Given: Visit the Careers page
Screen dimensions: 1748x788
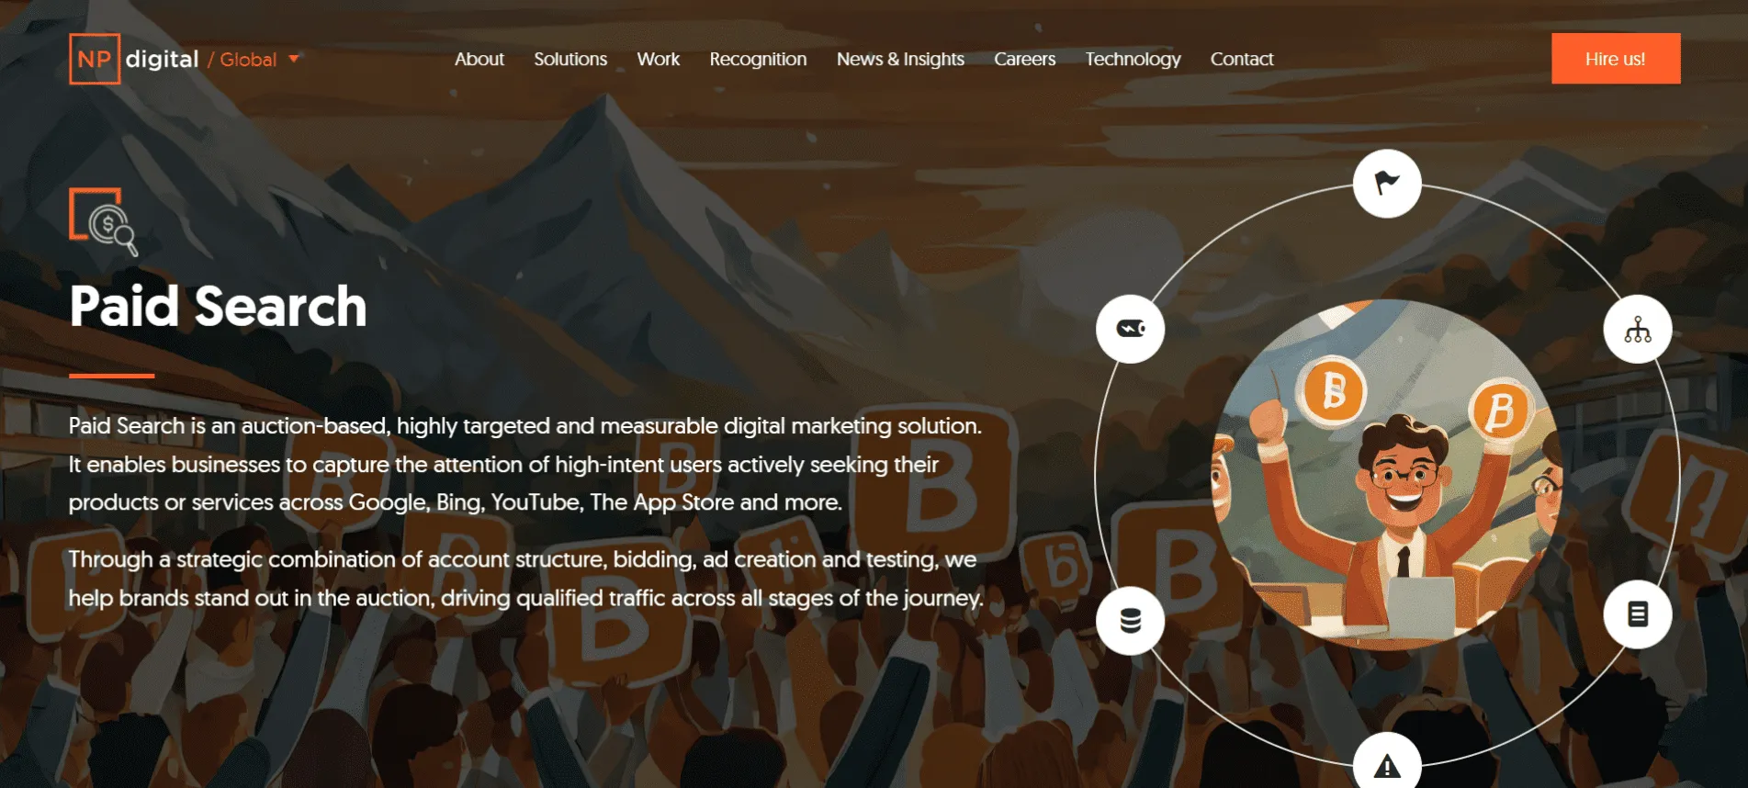Looking at the screenshot, I should (1025, 59).
